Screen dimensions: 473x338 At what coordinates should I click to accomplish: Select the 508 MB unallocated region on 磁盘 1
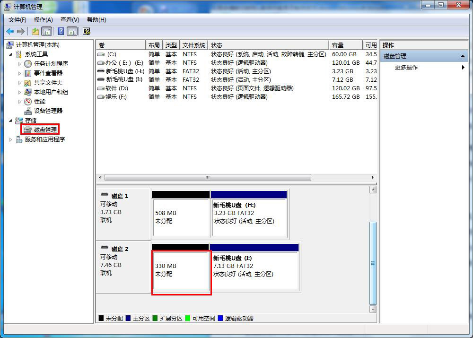coord(180,214)
